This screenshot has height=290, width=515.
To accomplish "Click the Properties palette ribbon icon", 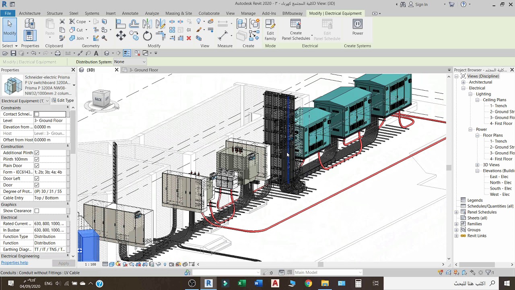I will 29,35.
